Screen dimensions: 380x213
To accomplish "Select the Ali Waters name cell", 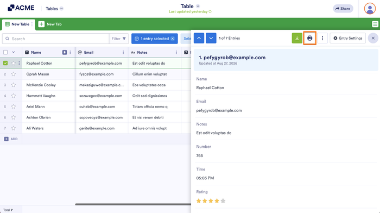I will 48,128.
